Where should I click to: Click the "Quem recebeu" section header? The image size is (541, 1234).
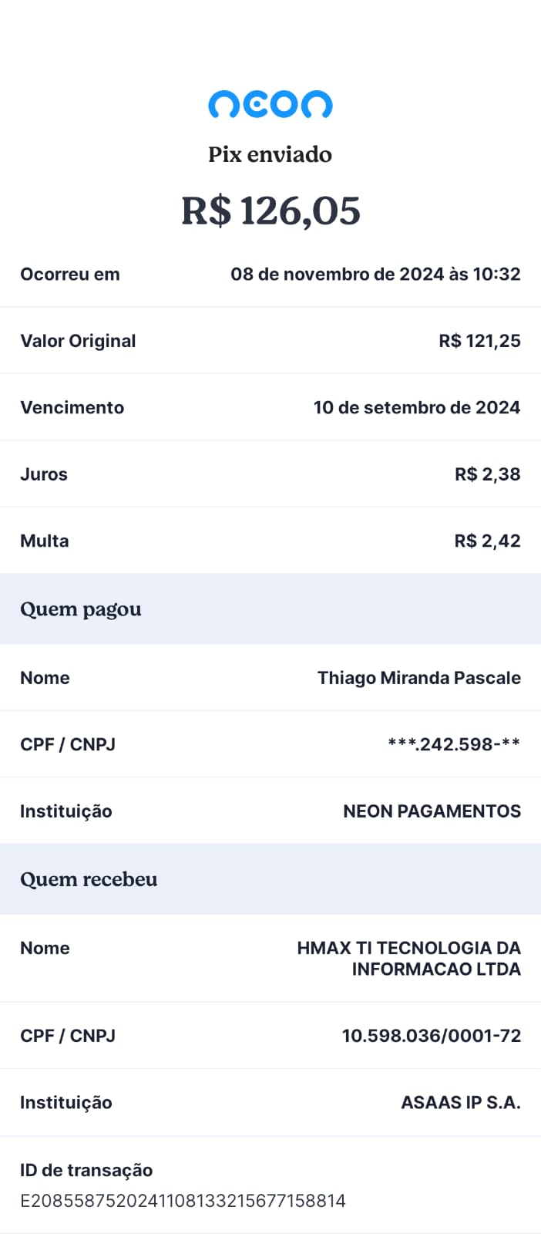pos(89,879)
